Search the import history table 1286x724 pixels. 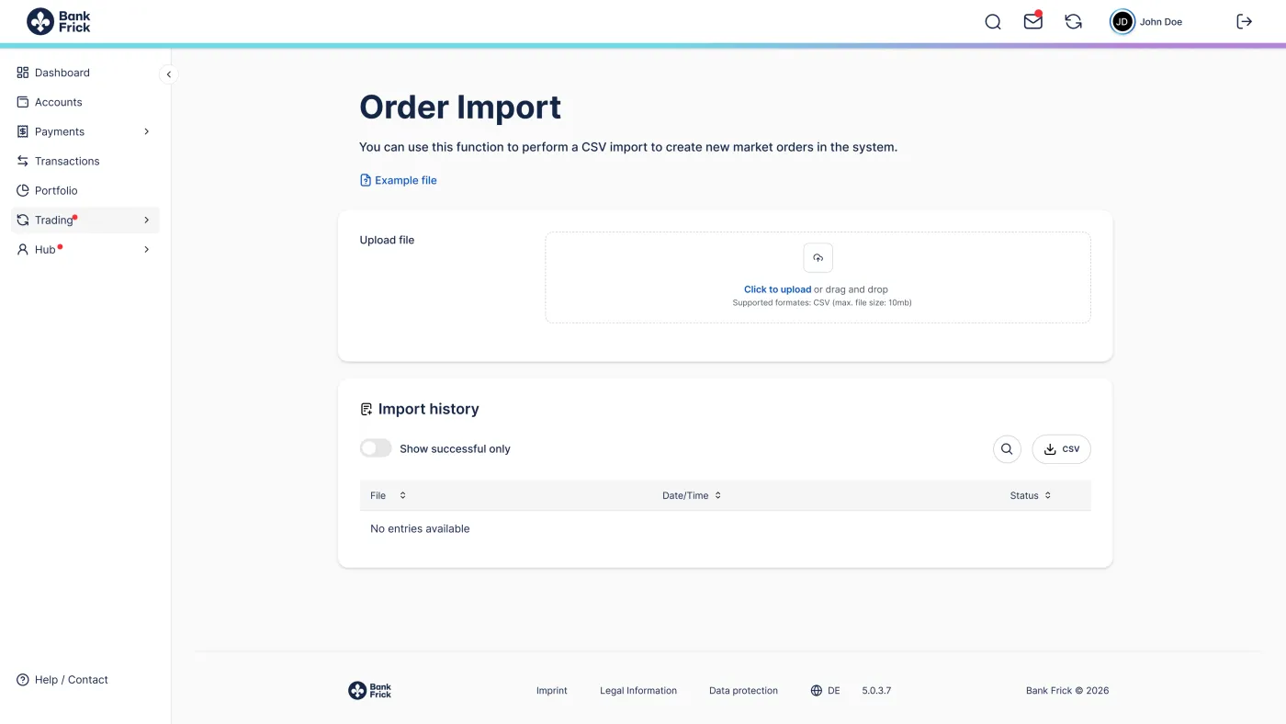1007,449
